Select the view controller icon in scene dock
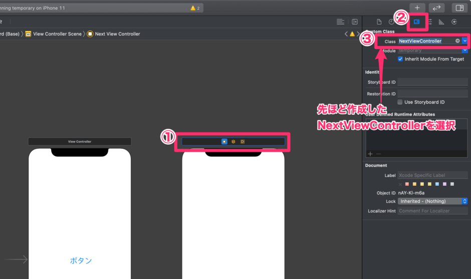Screen dimensions: 471x279 click(224, 142)
